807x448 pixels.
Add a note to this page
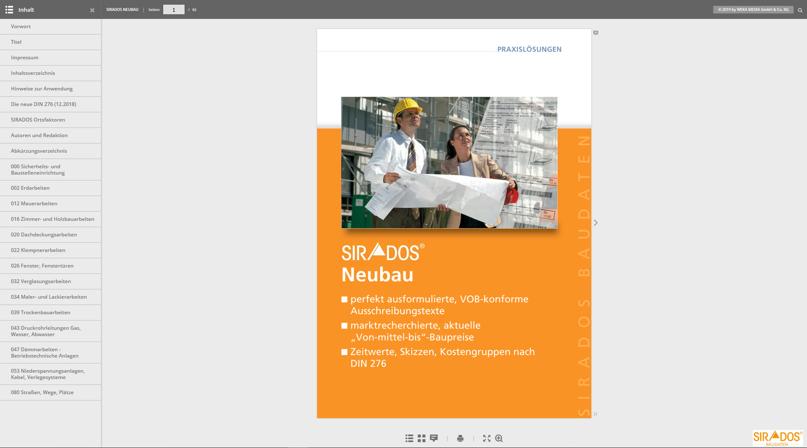coord(595,33)
